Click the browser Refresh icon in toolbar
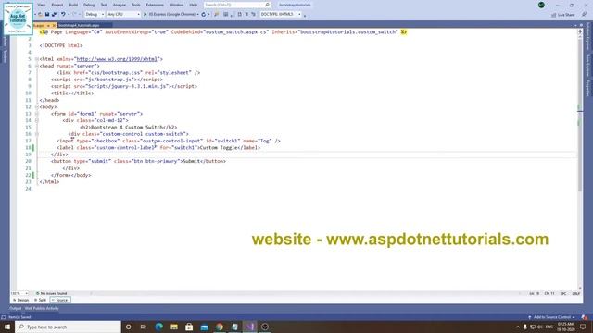 (x=204, y=15)
